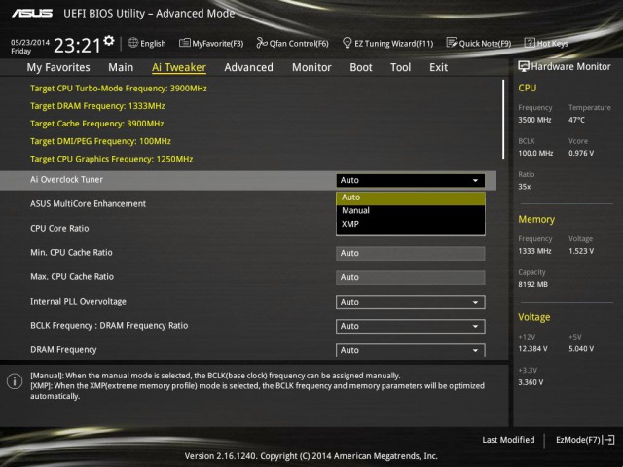Click the globe language icon
The width and height of the screenshot is (623, 467).
(133, 43)
